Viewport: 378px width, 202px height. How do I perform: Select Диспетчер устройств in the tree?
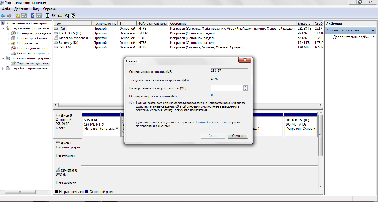[33, 53]
